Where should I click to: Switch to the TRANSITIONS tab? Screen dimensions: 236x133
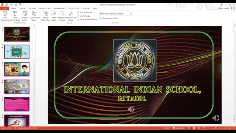coord(45,8)
